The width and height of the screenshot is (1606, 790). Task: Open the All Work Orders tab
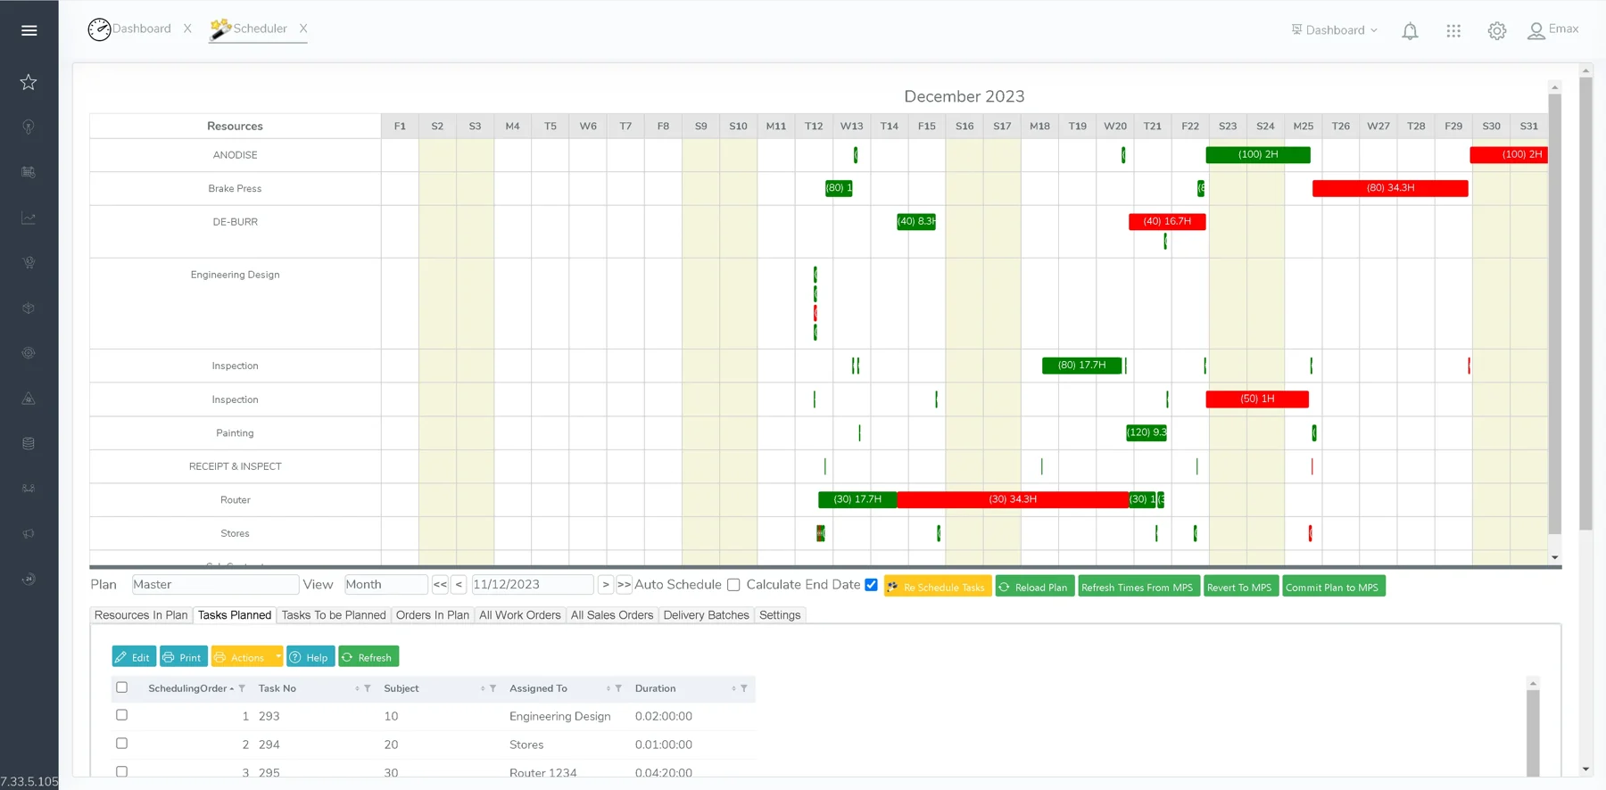tap(520, 615)
